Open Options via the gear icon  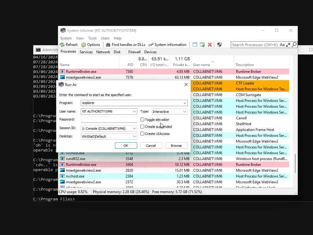tap(83, 45)
